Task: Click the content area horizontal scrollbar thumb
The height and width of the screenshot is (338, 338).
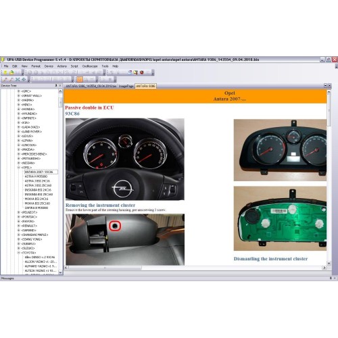Action: (x=105, y=268)
